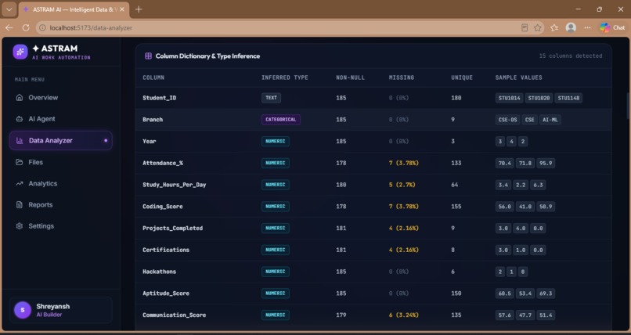Open a new browser tab
Viewport: 631px width, 335px height.
(x=139, y=9)
